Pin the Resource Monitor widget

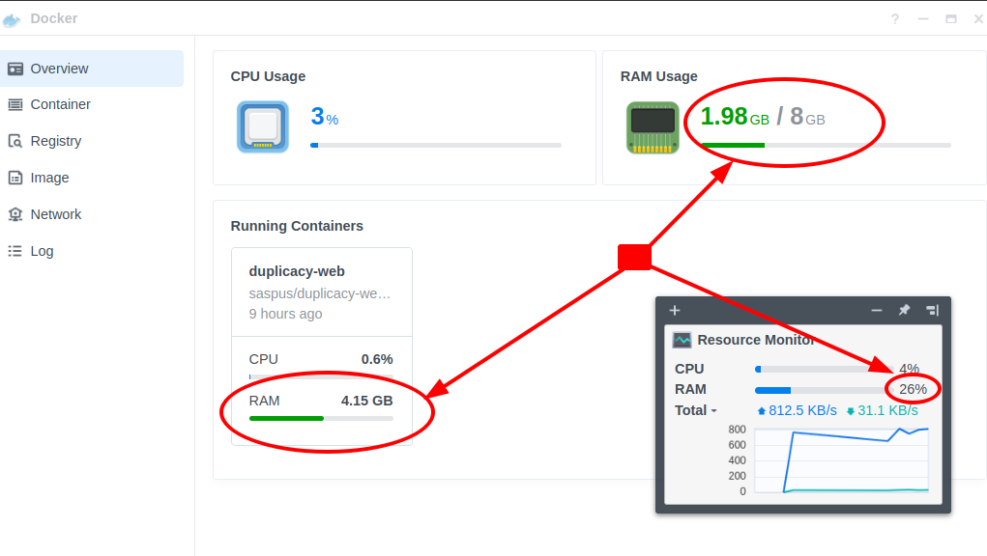click(904, 310)
